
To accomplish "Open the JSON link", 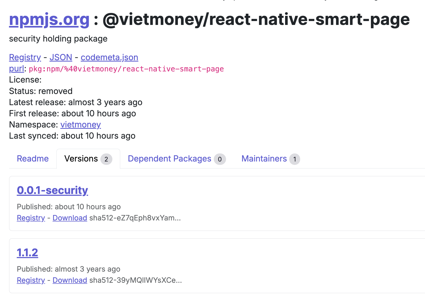I will 61,57.
